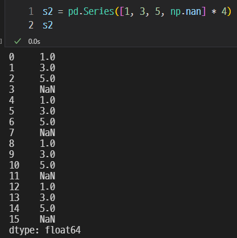
Task: Select output row index 0 value 1.0
Action: [47, 57]
